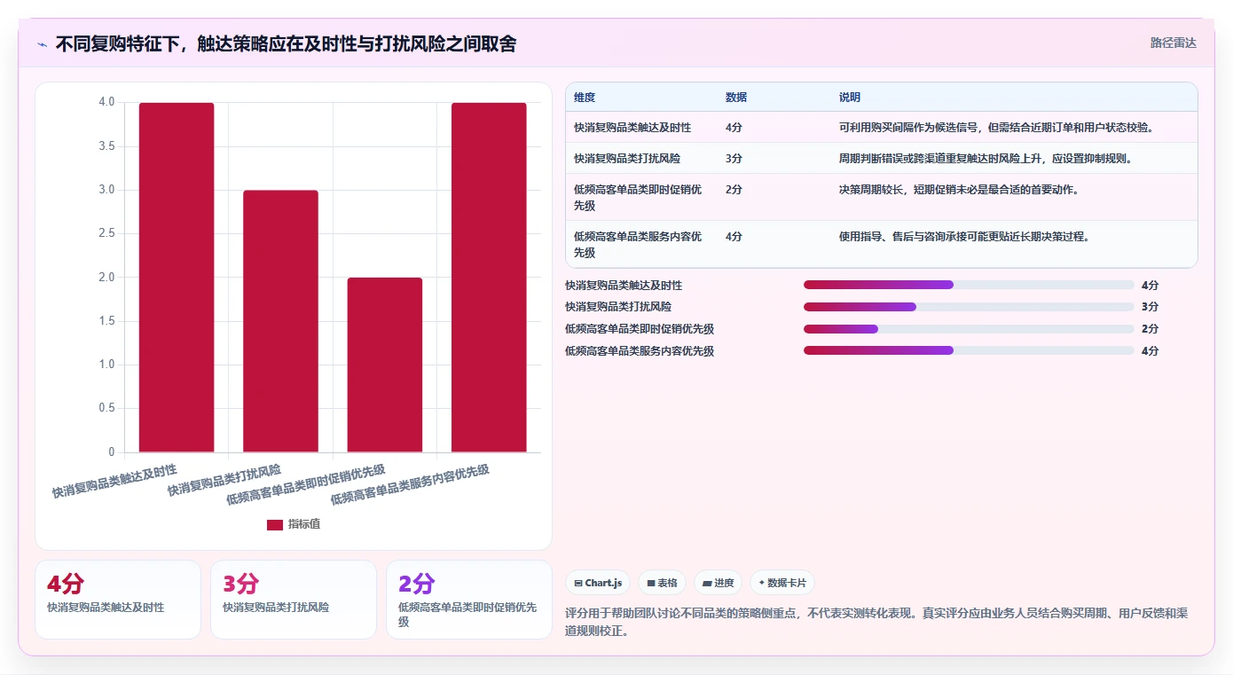Click progress label 低频高客单品类即时促销优先级
The height and width of the screenshot is (675, 1233).
[640, 329]
